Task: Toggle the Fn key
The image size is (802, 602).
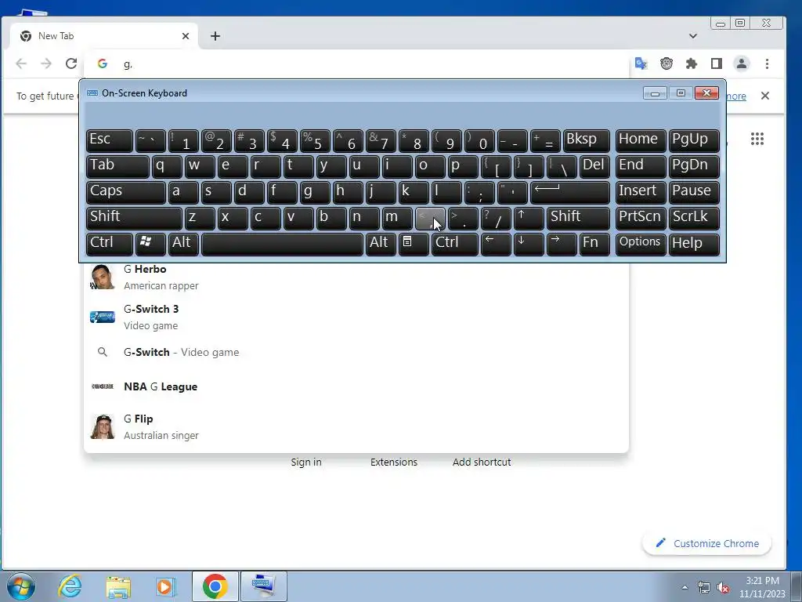Action: coord(595,244)
